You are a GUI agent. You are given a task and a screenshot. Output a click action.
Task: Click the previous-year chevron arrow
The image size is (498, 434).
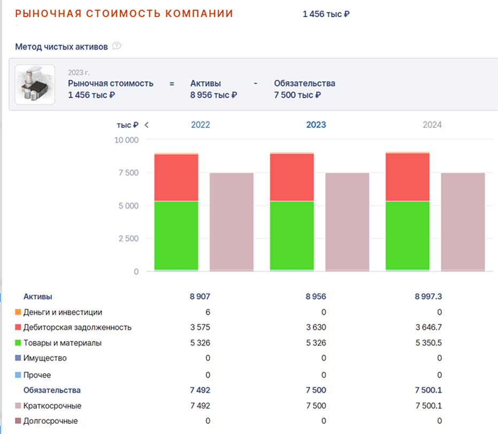click(147, 125)
